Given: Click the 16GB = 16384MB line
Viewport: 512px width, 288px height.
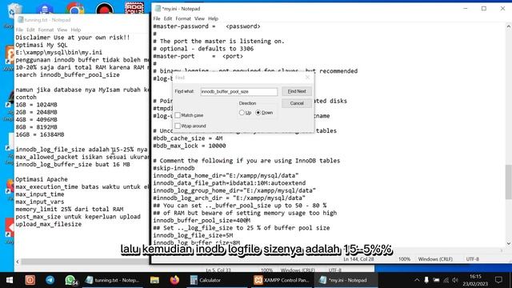Looking at the screenshot, I should pyautogui.click(x=40, y=134).
